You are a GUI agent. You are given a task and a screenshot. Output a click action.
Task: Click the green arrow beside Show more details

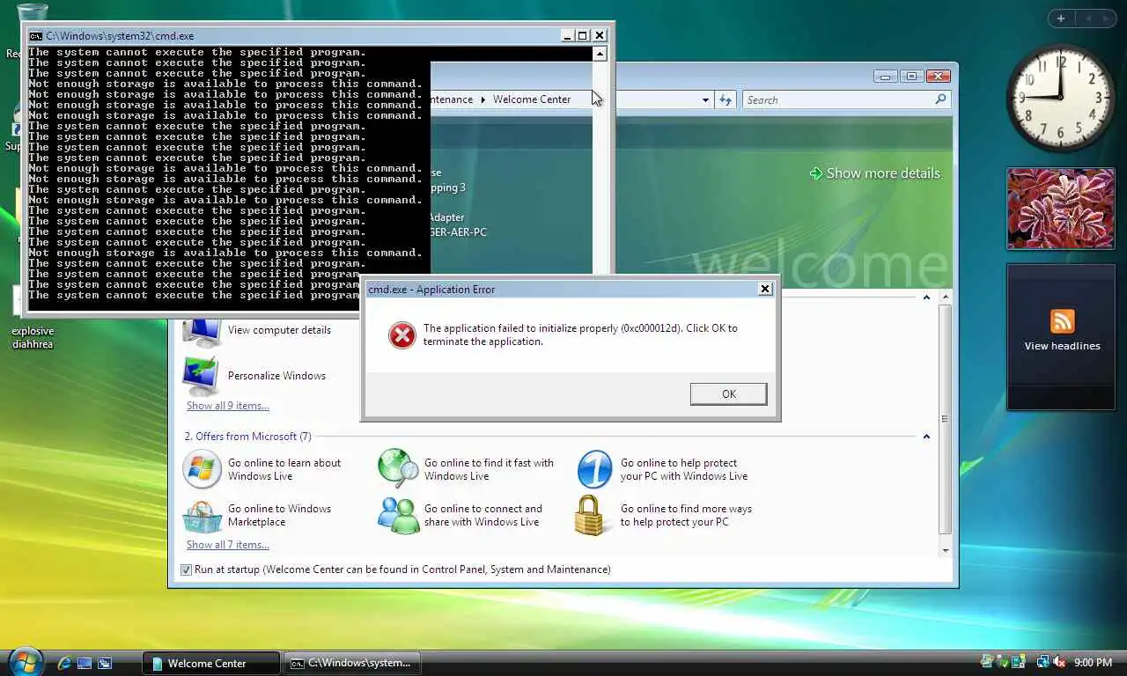tap(816, 173)
